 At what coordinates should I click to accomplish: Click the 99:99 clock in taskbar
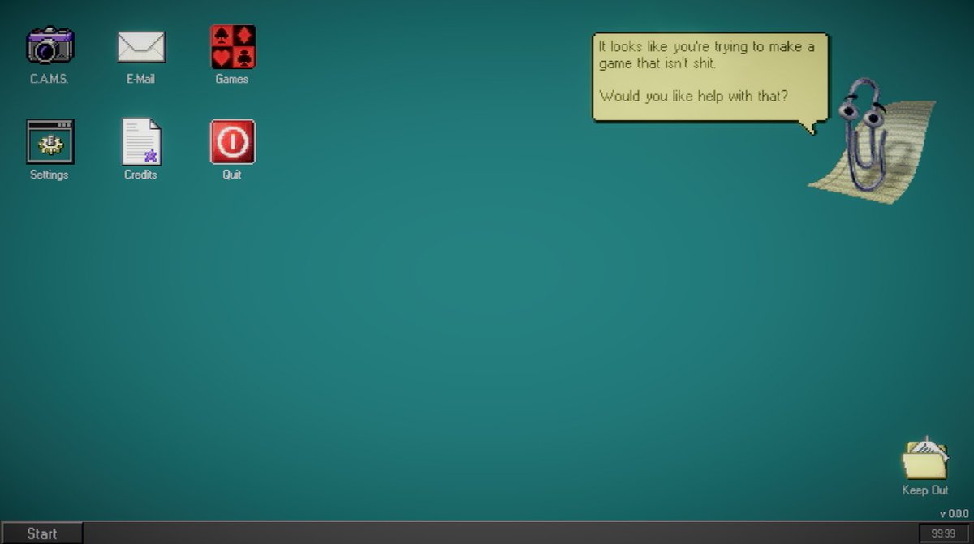click(943, 533)
